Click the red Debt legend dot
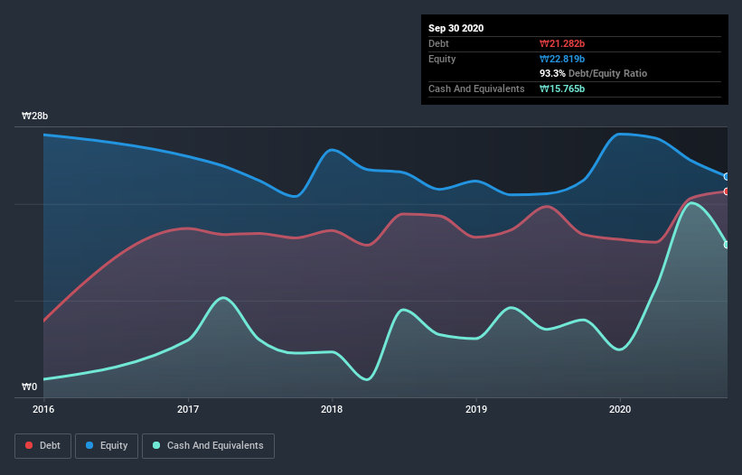 (29, 445)
